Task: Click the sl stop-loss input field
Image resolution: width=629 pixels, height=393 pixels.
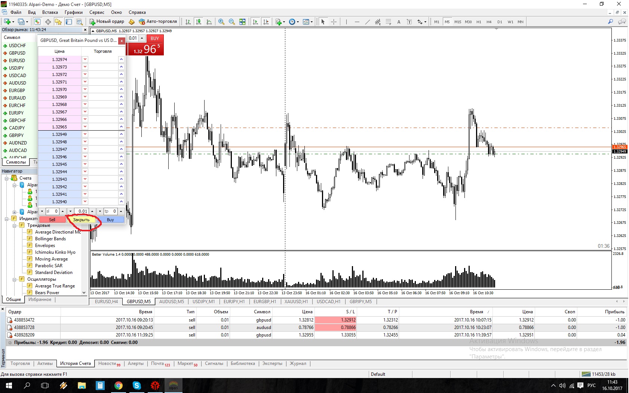Action: [52, 211]
